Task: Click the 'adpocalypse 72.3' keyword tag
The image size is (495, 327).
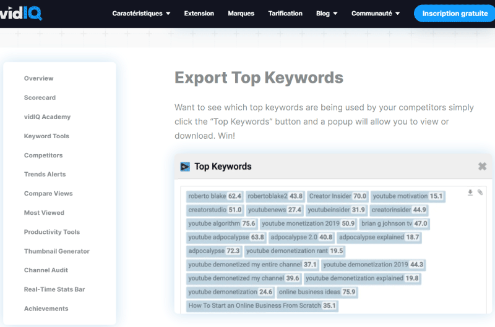Action: click(x=213, y=251)
